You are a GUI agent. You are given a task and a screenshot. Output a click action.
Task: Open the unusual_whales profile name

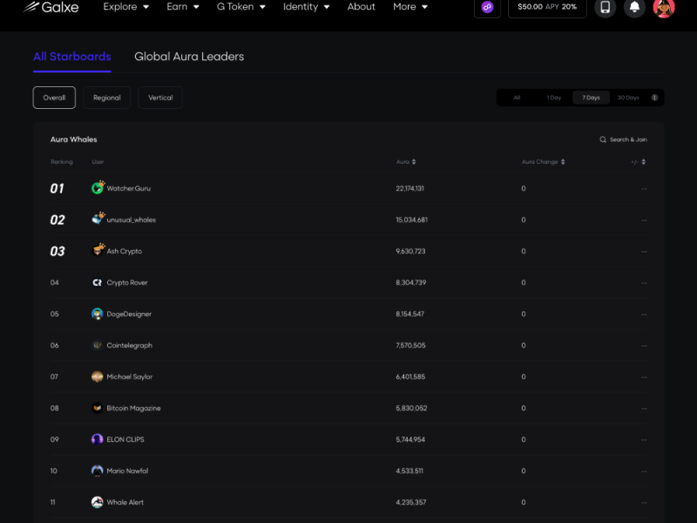point(132,220)
